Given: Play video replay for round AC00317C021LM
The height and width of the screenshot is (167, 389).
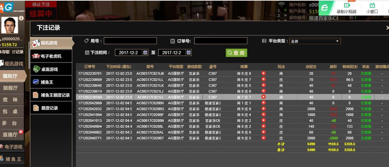Looking at the screenshot, I should [x=264, y=73].
